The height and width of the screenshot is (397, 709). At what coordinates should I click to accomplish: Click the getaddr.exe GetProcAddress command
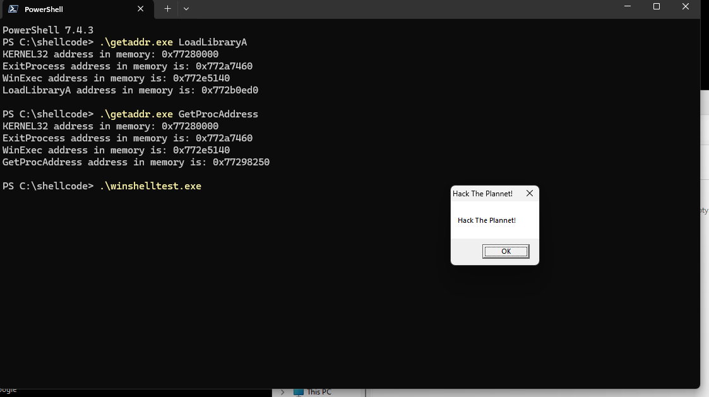tap(179, 114)
